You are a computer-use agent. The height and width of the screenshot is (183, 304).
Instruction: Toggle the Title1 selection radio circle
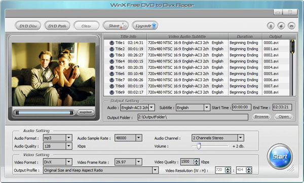(x=111, y=43)
